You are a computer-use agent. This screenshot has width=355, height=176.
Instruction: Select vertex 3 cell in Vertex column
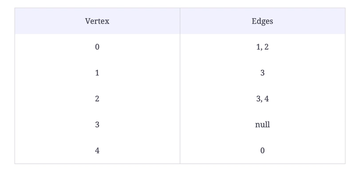coord(97,125)
